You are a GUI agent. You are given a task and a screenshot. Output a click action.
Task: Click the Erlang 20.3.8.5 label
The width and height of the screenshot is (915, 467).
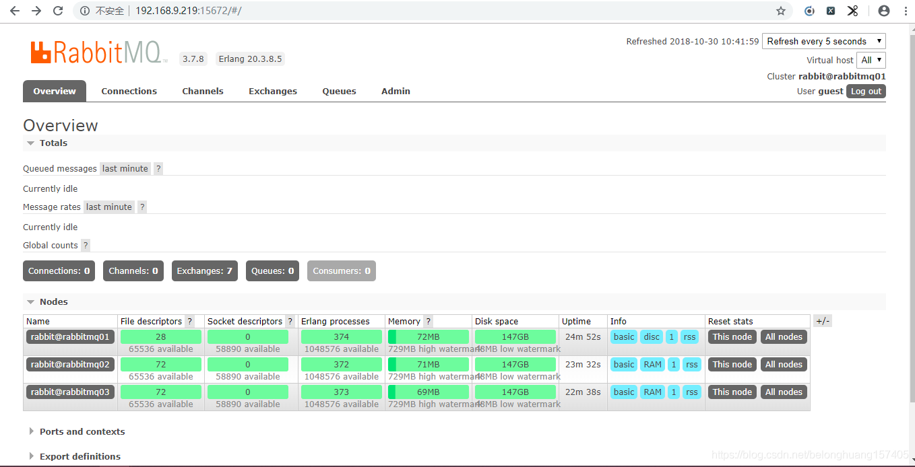250,59
